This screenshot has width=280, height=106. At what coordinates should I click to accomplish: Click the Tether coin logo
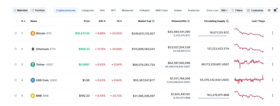33,64
